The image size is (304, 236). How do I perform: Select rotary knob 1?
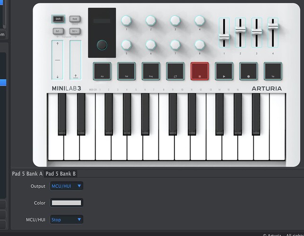(x=126, y=20)
